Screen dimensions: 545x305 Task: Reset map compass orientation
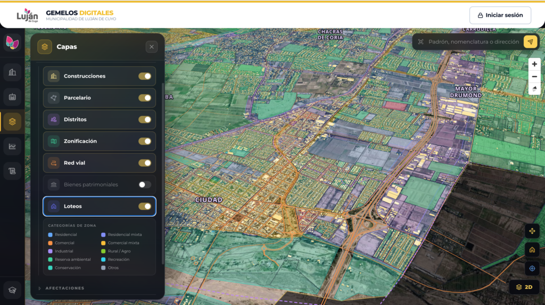534,89
